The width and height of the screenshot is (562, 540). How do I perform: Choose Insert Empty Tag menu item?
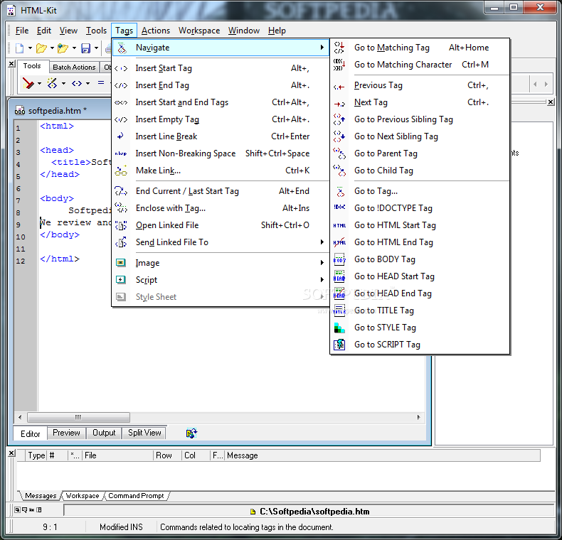click(221, 119)
